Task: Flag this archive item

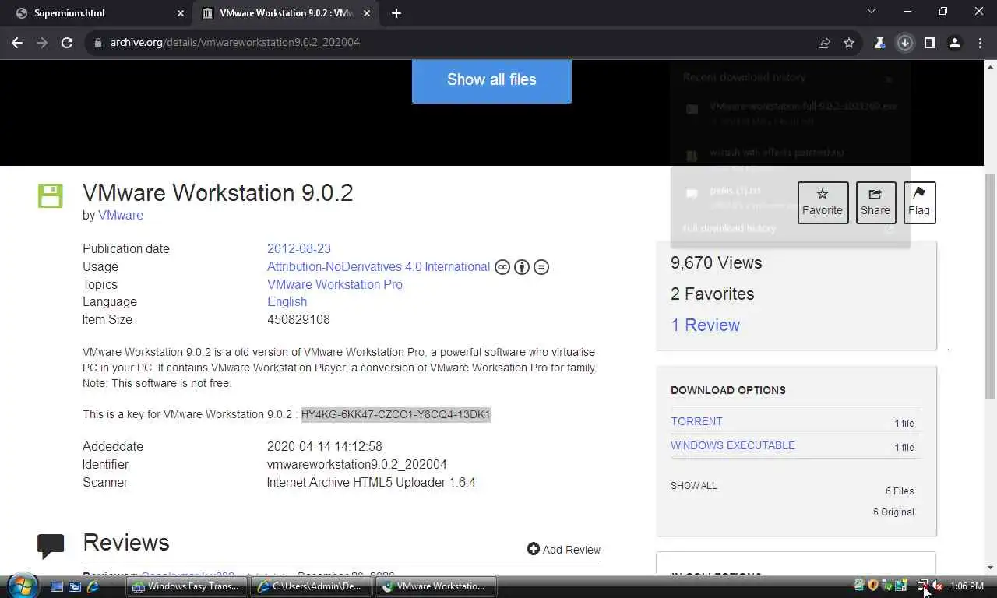Action: (919, 202)
